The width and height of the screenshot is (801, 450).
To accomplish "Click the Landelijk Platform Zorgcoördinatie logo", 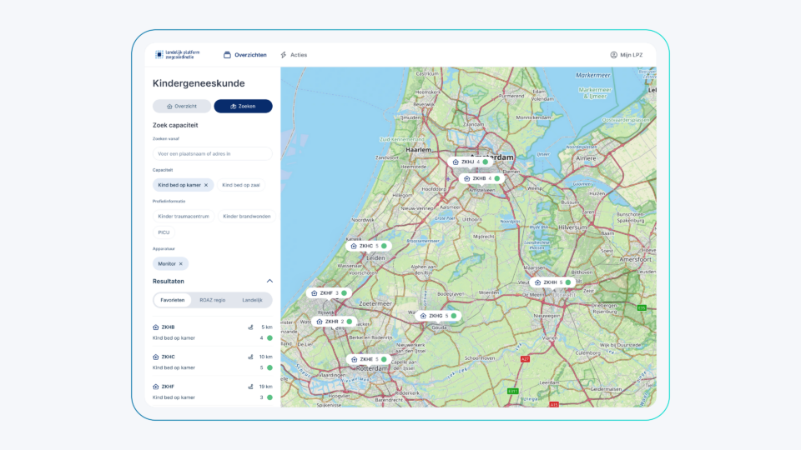I will (177, 54).
